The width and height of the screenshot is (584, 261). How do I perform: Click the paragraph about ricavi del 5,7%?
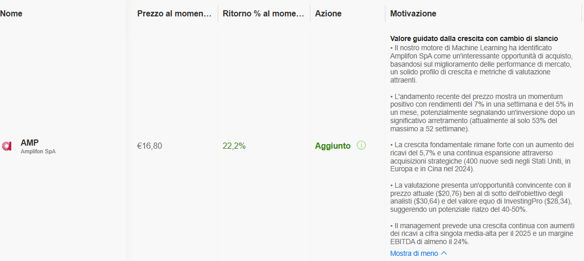[481, 156]
